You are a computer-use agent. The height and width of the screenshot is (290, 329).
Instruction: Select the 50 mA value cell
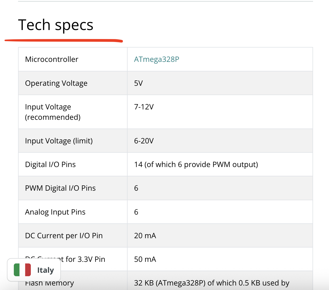point(145,259)
